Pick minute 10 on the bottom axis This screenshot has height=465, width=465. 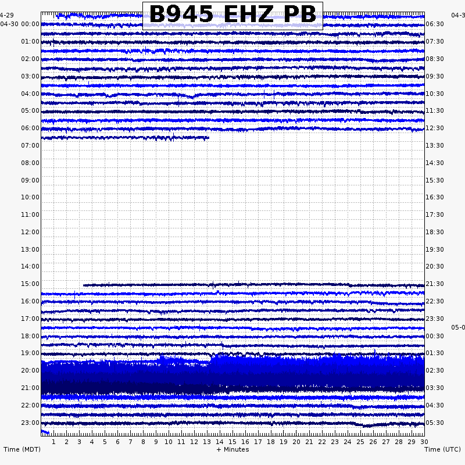169,442
